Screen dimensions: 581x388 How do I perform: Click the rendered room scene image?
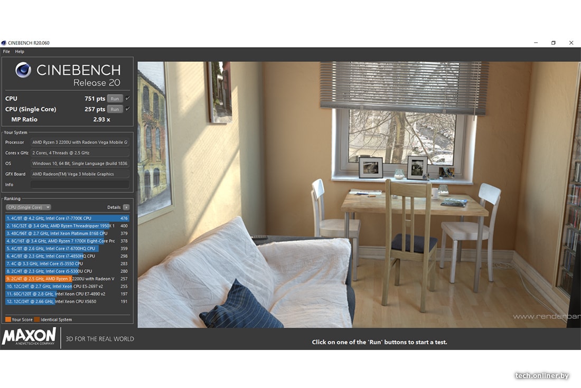(x=359, y=194)
